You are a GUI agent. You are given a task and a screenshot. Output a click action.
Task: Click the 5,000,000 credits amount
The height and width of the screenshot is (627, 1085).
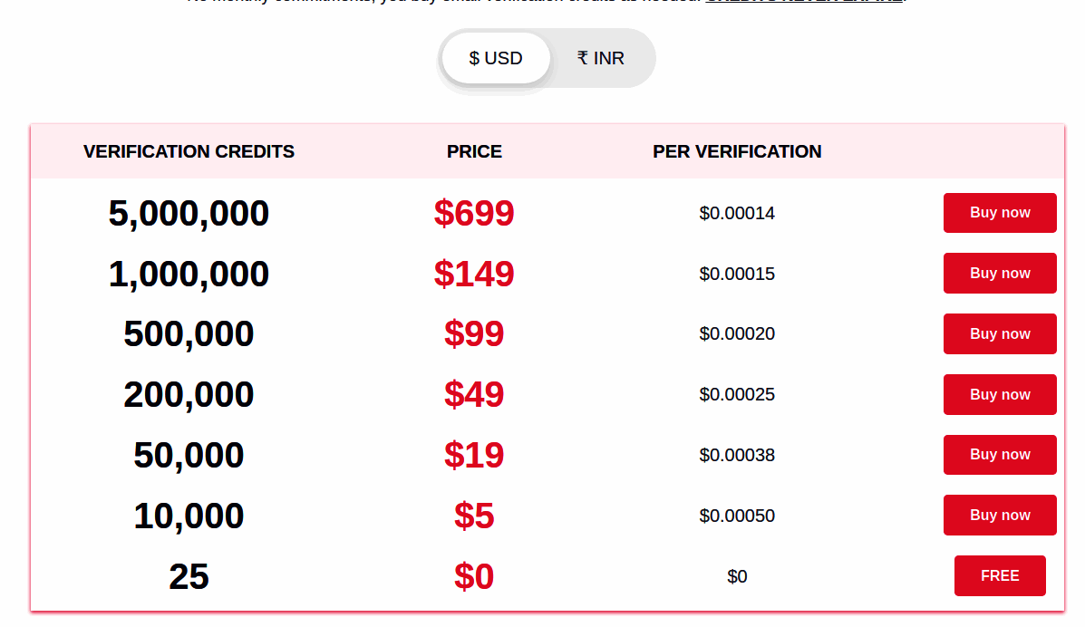tap(189, 214)
